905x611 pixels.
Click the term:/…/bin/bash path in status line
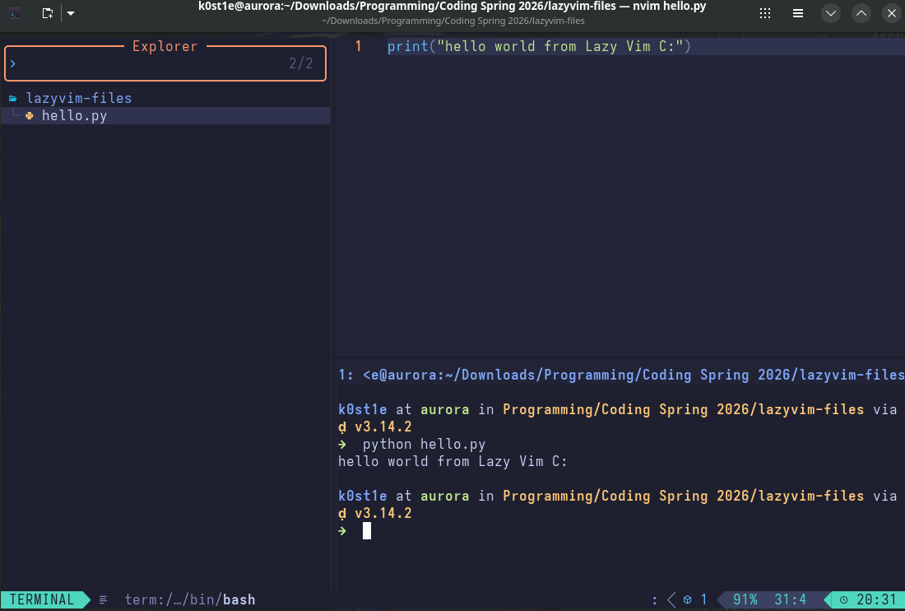point(190,599)
